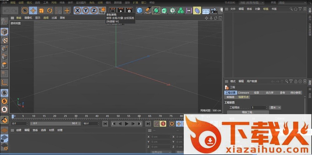312x155 pixels.
Task: Open the 节点空间 dropdown
Action: click(x=252, y=2)
